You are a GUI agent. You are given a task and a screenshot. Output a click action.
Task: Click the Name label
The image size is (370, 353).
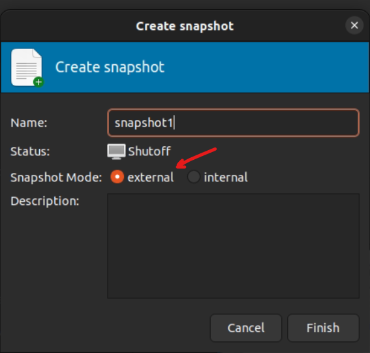[x=29, y=123]
